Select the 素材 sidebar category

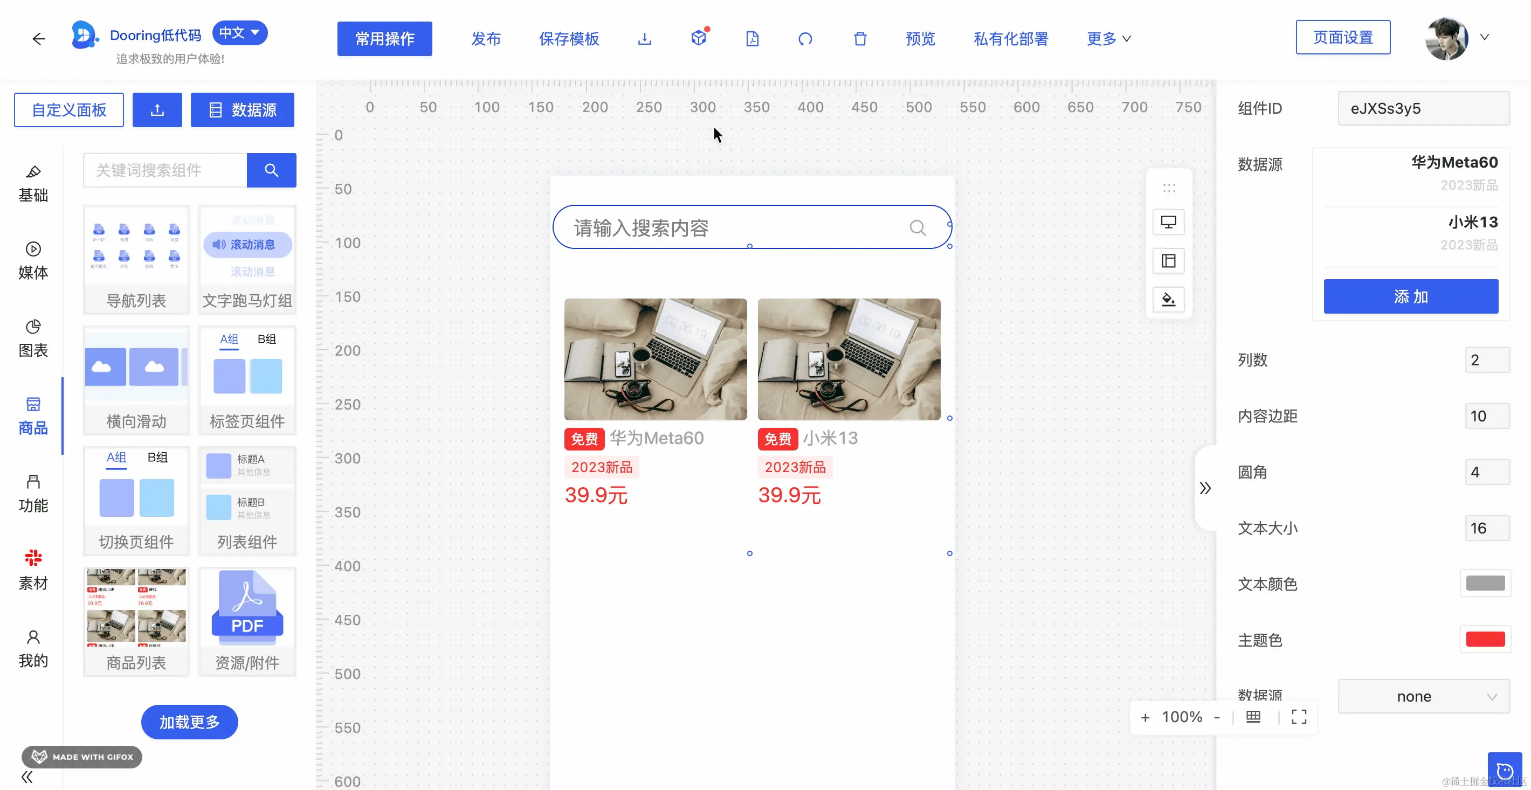33,571
